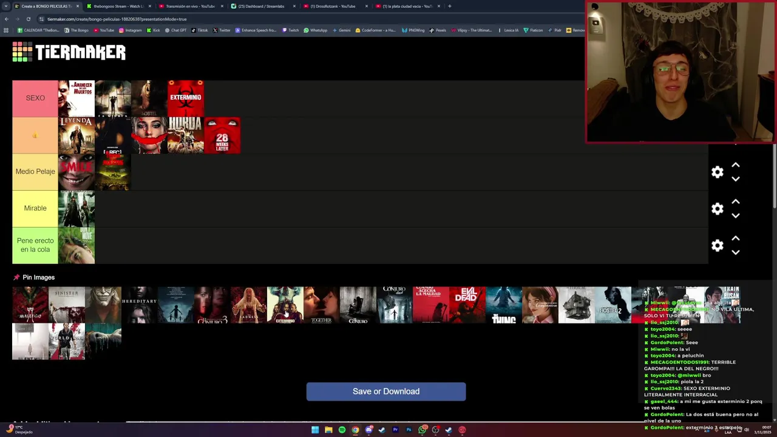The image size is (777, 437).
Task: Open the Flaticon bookmark
Action: tap(533, 30)
